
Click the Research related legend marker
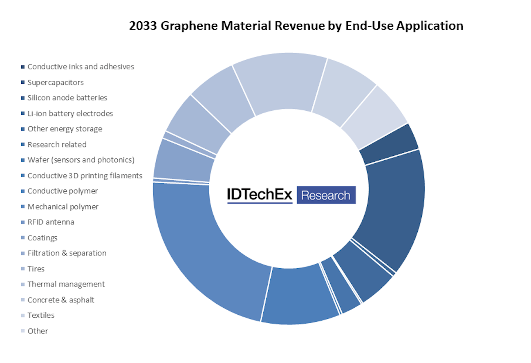point(23,144)
